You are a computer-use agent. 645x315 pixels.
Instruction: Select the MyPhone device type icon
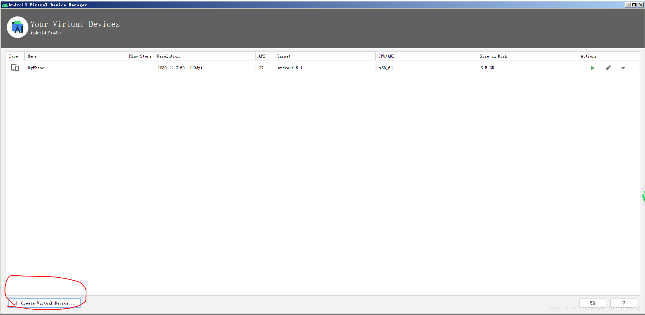pyautogui.click(x=15, y=68)
